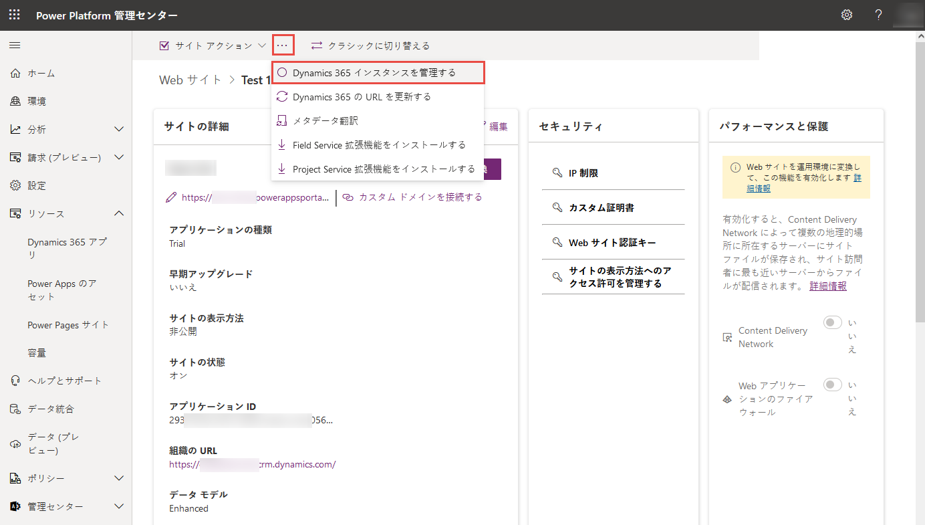Click the リソース resources icon
This screenshot has height=525, width=925.
point(15,213)
